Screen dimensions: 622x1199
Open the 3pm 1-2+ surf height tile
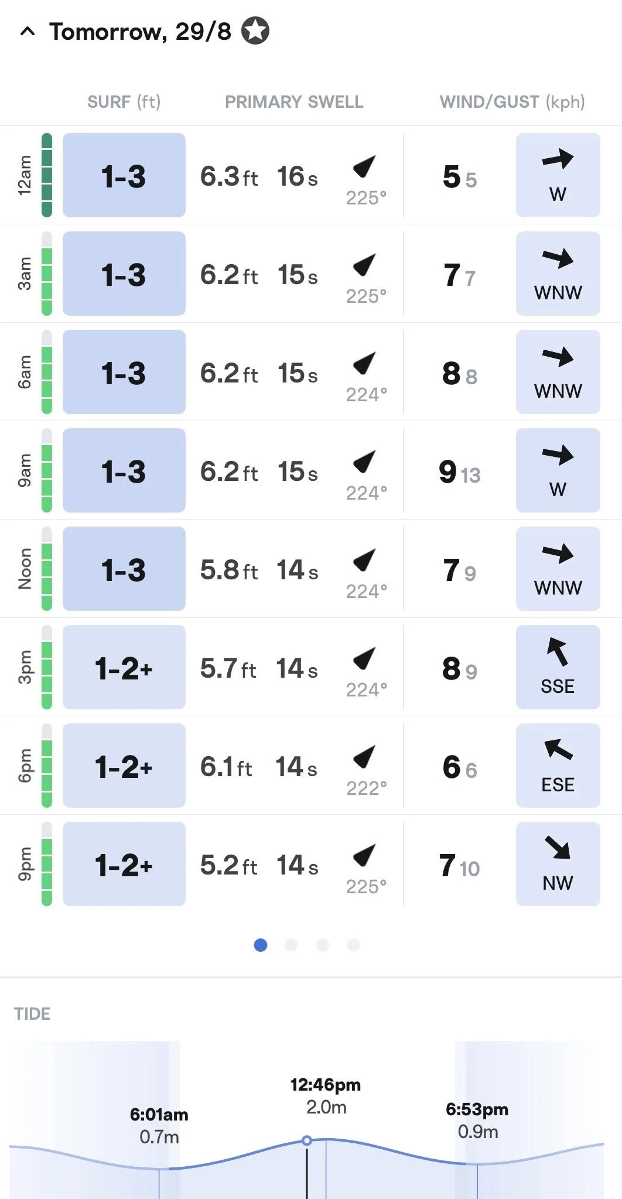(x=124, y=667)
